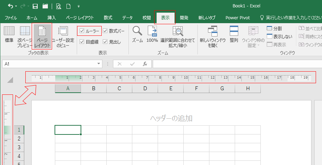
Task: Switch to the 数式 ribbon tab
Action: 108,18
